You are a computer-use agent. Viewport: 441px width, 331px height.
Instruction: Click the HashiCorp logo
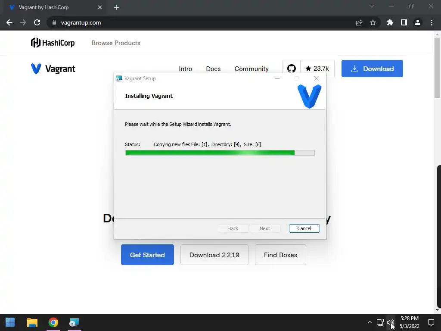tap(53, 43)
